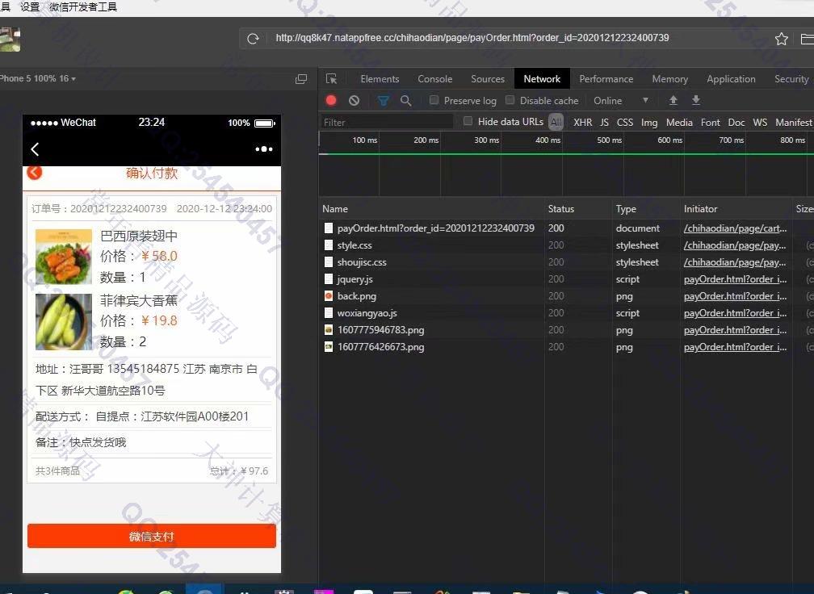
Task: Open initiator link for shoujisc.css
Action: coord(735,262)
